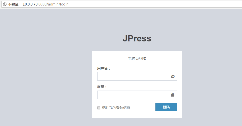Click the 不安全 security label
The image size is (242, 126).
(13, 4)
